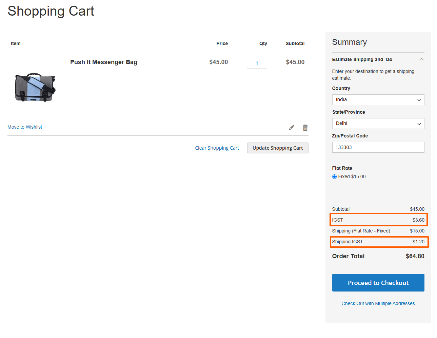Click the Zip/Postal Code field label
Screen dimensions: 437x338
[x=350, y=136]
